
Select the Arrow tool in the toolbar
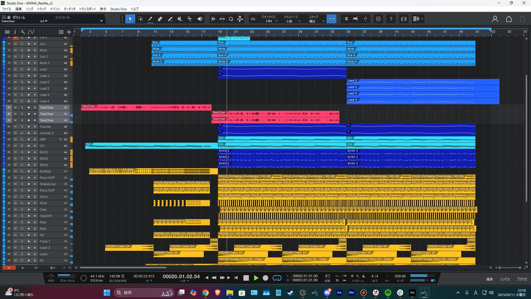pos(130,19)
